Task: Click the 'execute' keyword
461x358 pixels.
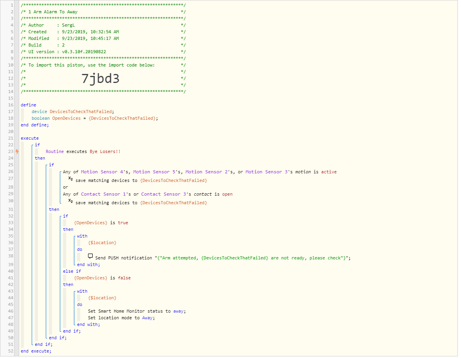Action: tap(30, 139)
